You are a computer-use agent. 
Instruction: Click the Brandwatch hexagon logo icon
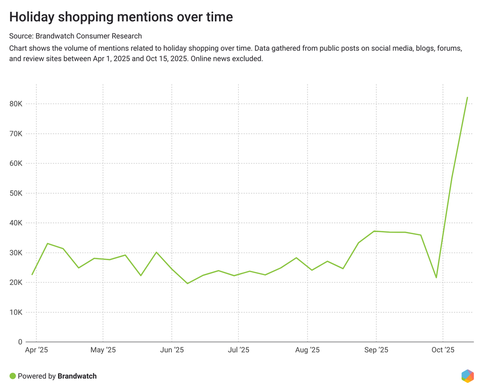pyautogui.click(x=467, y=376)
